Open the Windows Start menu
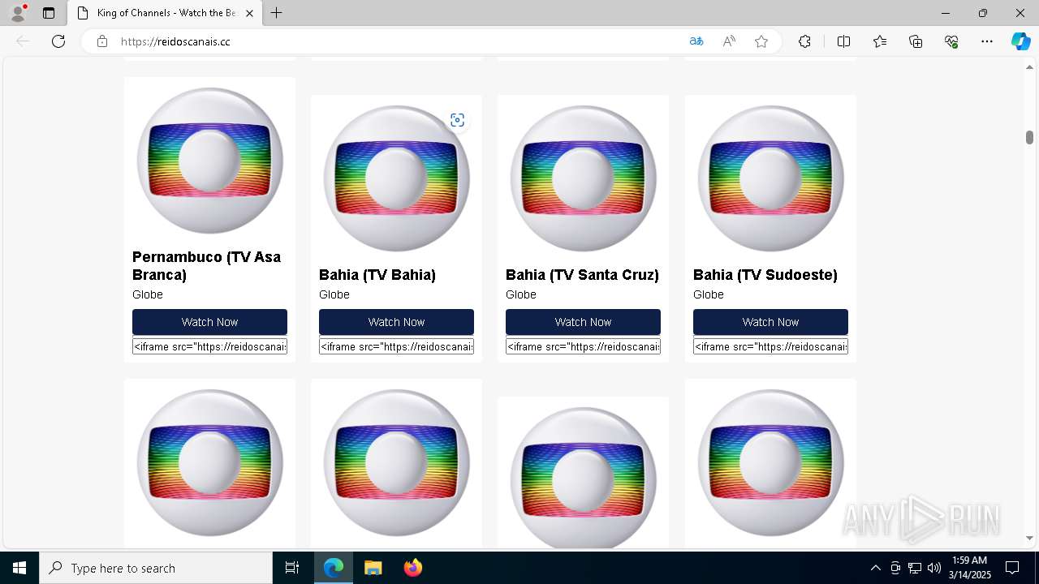 click(x=19, y=568)
